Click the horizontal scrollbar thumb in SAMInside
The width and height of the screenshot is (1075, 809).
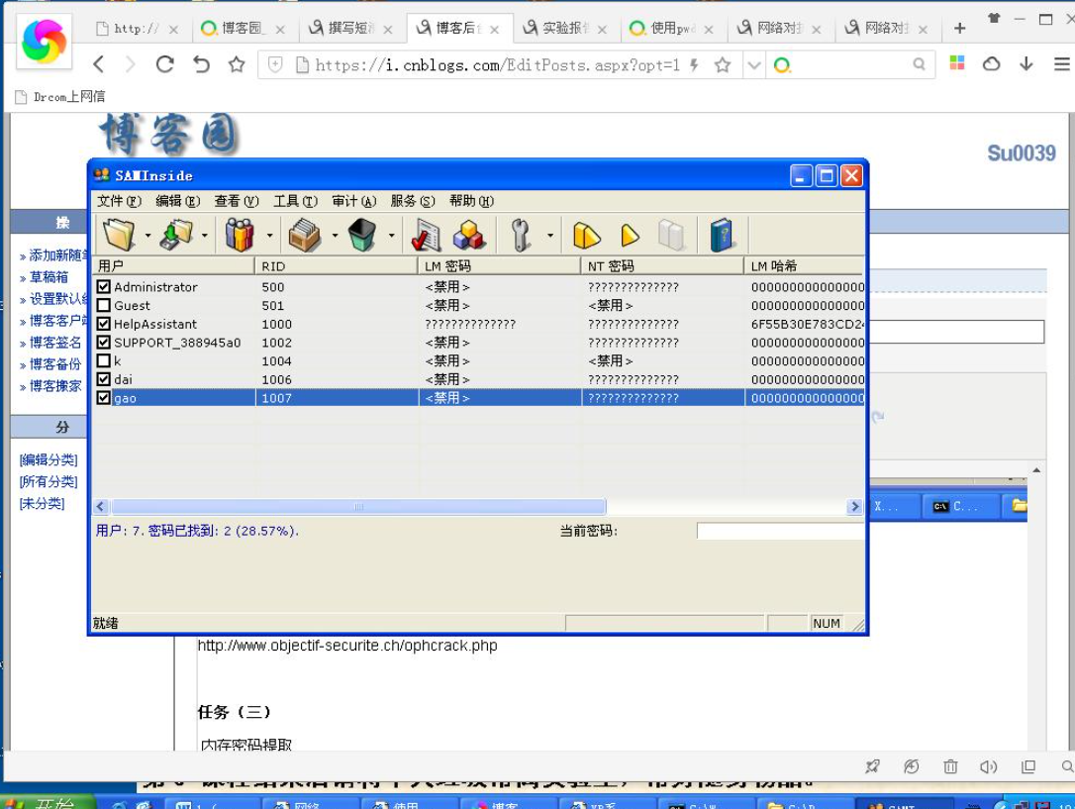tap(358, 507)
